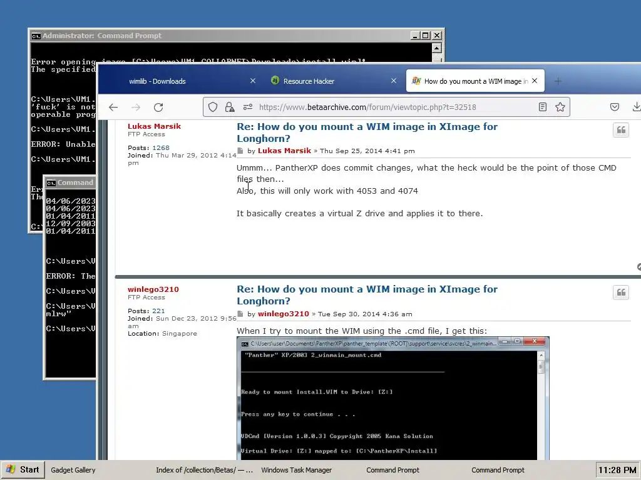Click Administrator Command Prompt scrollbar up arrow
This screenshot has width=641, height=480.
pyautogui.click(x=436, y=48)
